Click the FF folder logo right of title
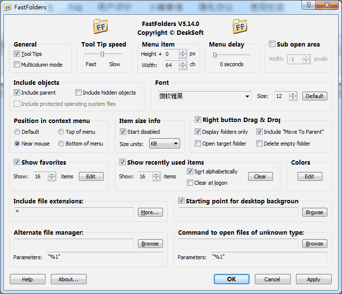This screenshot has height=294, width=342. [240, 26]
